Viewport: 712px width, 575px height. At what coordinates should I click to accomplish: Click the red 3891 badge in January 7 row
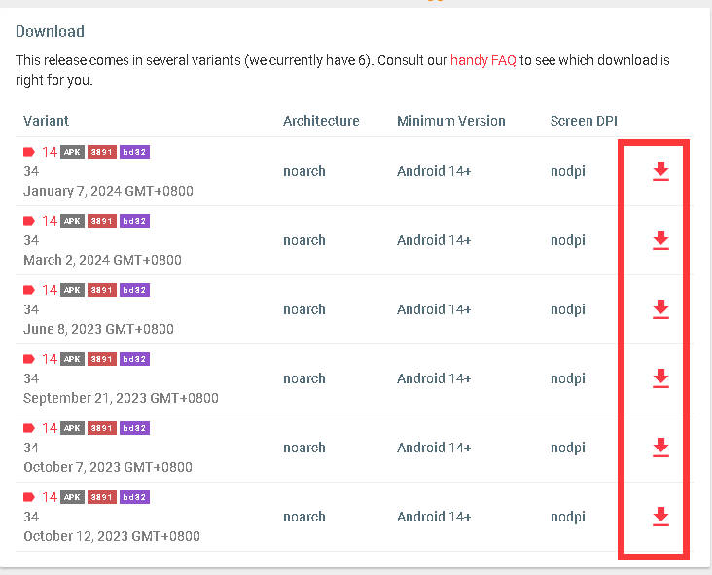(102, 152)
